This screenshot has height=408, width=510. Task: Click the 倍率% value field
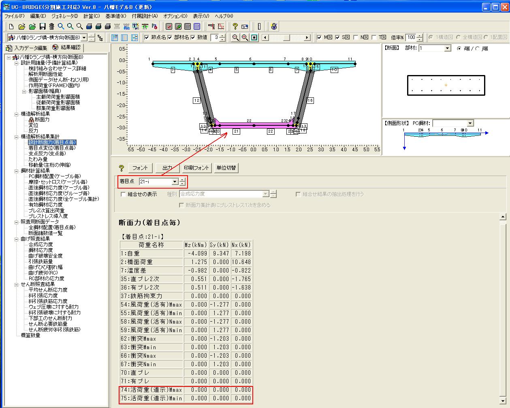(411, 38)
